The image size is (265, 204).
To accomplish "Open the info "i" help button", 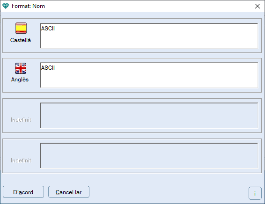I will [255, 193].
